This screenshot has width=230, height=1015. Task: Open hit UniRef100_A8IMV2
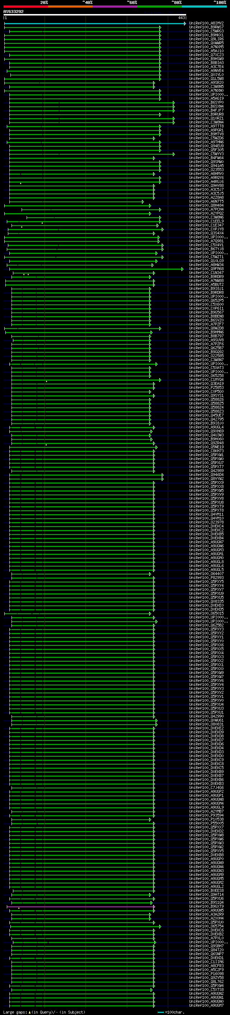pos(206,23)
